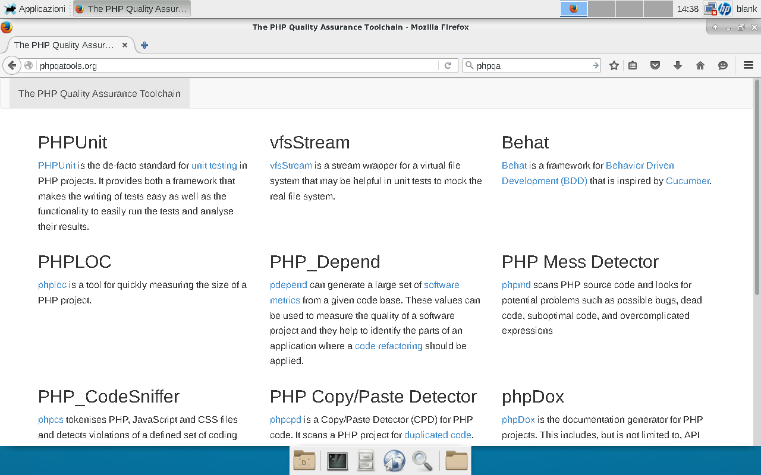Click the globe site identity icon
This screenshot has width=761, height=475.
(x=29, y=65)
